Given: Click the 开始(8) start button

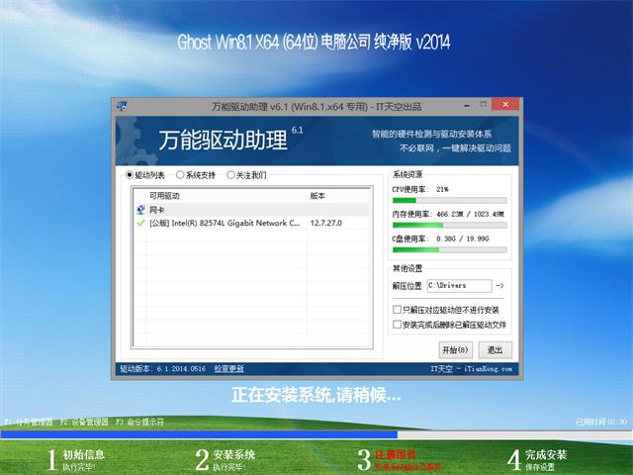Looking at the screenshot, I should [x=455, y=349].
